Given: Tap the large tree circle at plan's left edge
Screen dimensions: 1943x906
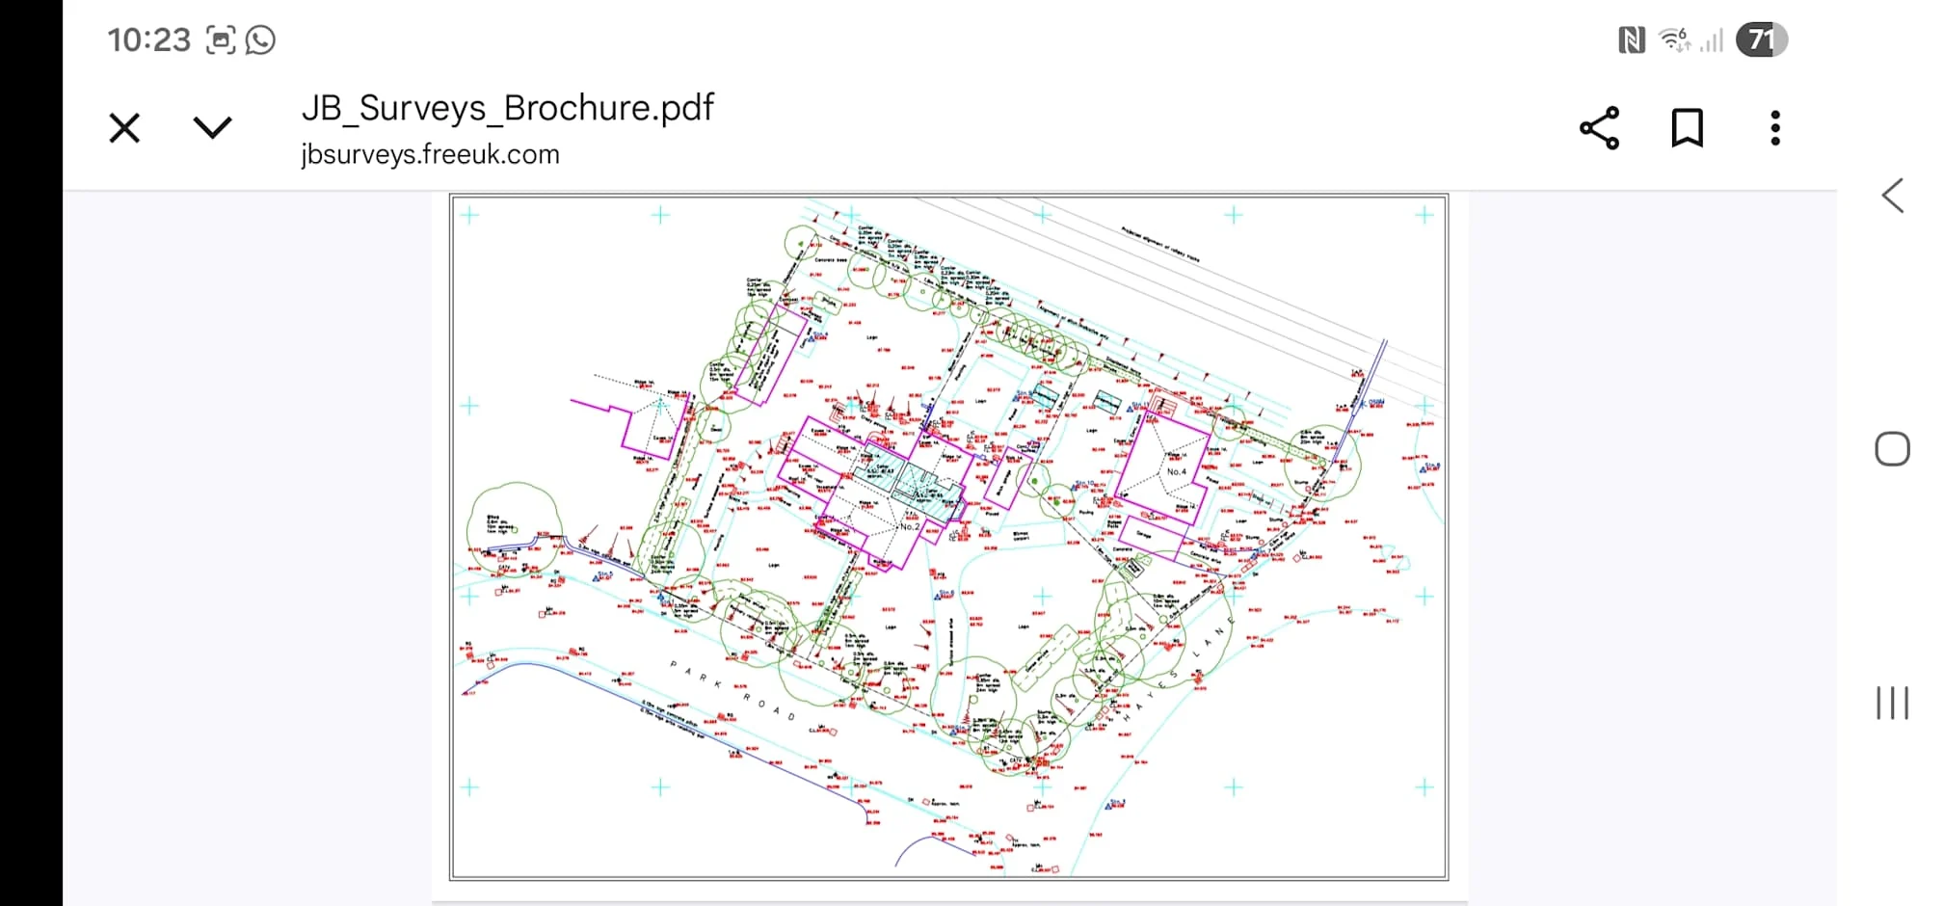Looking at the screenshot, I should point(513,526).
